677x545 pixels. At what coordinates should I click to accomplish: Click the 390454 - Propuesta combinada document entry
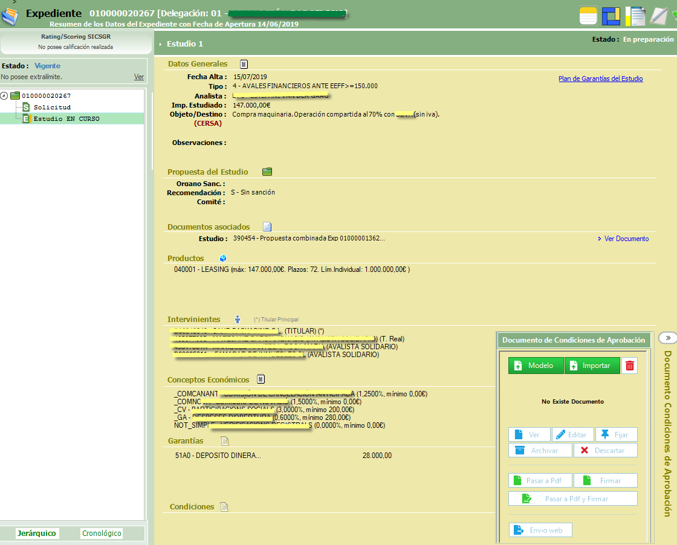tap(309, 238)
